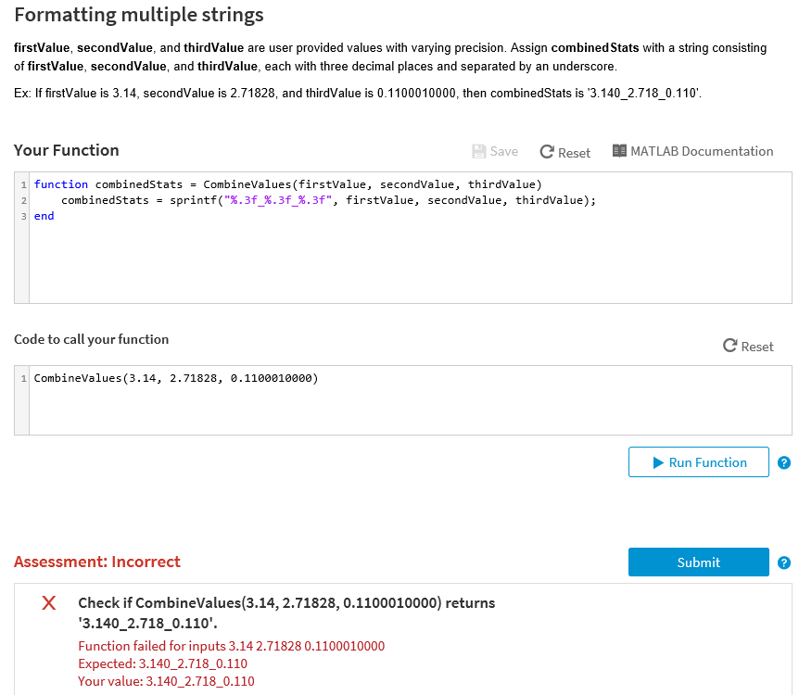Image resolution: width=799 pixels, height=695 pixels.
Task: Click the Assessment: Incorrect heading
Action: 97,562
